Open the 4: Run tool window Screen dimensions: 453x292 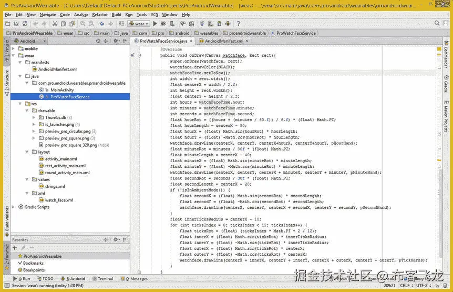pyautogui.click(x=22, y=279)
